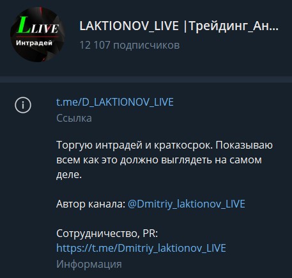Click the white LIVE lettering in the avatar
The height and width of the screenshot is (278, 292).
(45, 28)
